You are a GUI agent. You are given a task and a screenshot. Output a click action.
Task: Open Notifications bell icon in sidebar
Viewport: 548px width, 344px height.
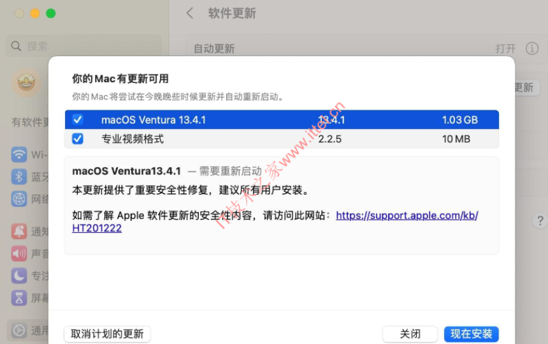coord(19,231)
